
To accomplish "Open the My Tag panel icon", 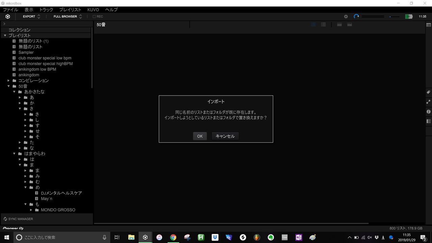I will point(429,92).
